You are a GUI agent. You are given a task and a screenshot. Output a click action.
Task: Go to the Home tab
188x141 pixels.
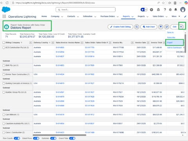pyautogui.click(x=44, y=16)
